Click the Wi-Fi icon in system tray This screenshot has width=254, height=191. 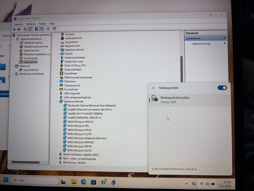(x=202, y=184)
